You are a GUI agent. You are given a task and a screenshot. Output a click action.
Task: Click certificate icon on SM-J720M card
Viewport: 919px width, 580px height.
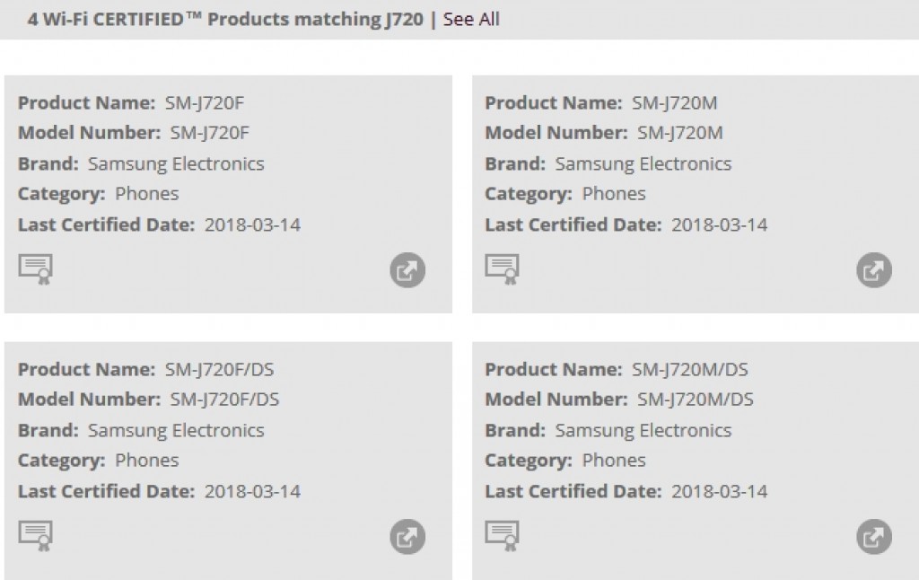[x=503, y=268]
